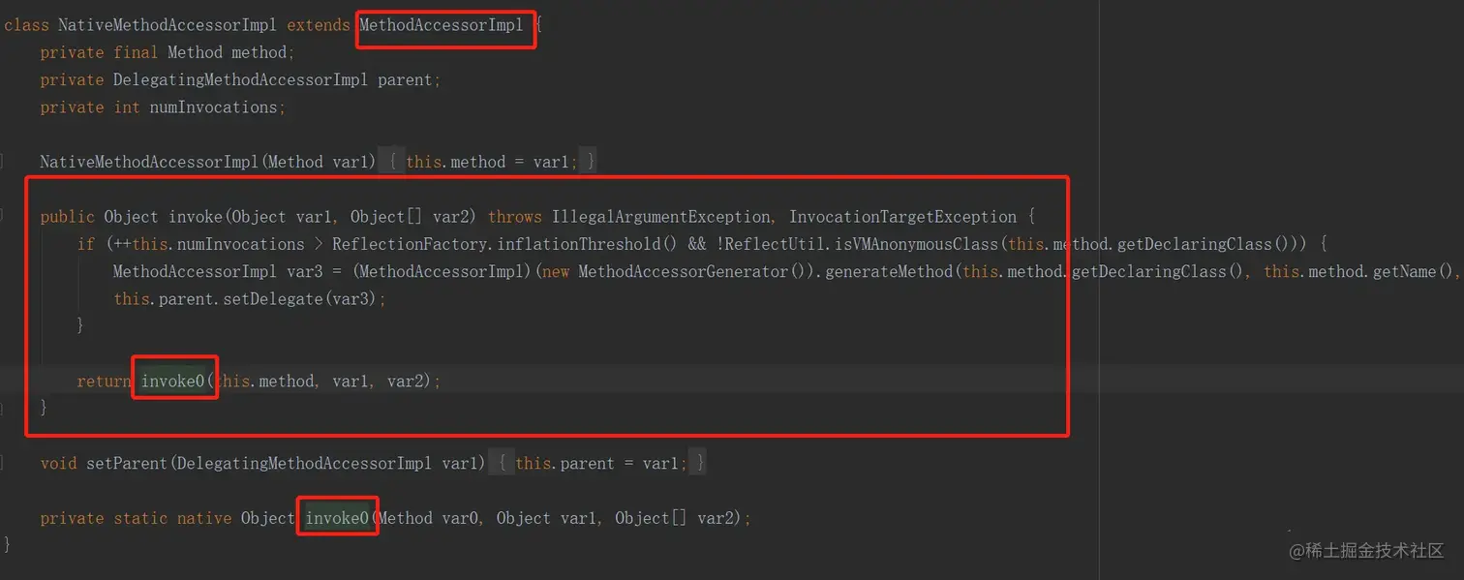Click the 'static' keyword in the native declaration
This screenshot has width=1464, height=580.
(140, 519)
